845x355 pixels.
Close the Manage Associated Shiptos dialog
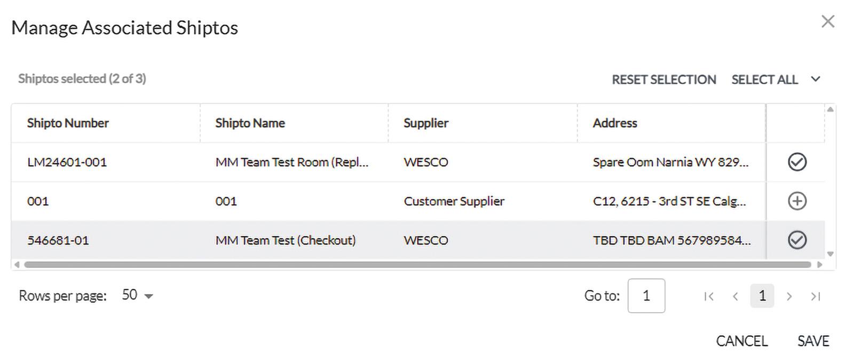(x=827, y=21)
